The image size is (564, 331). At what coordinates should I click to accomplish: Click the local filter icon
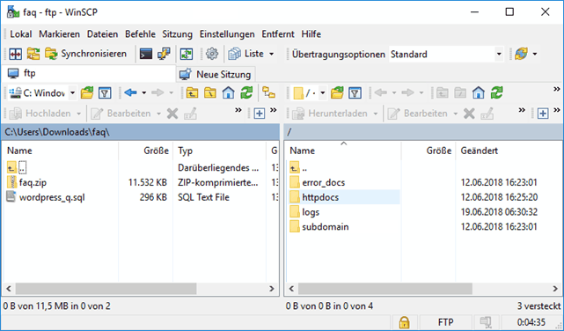click(x=105, y=92)
